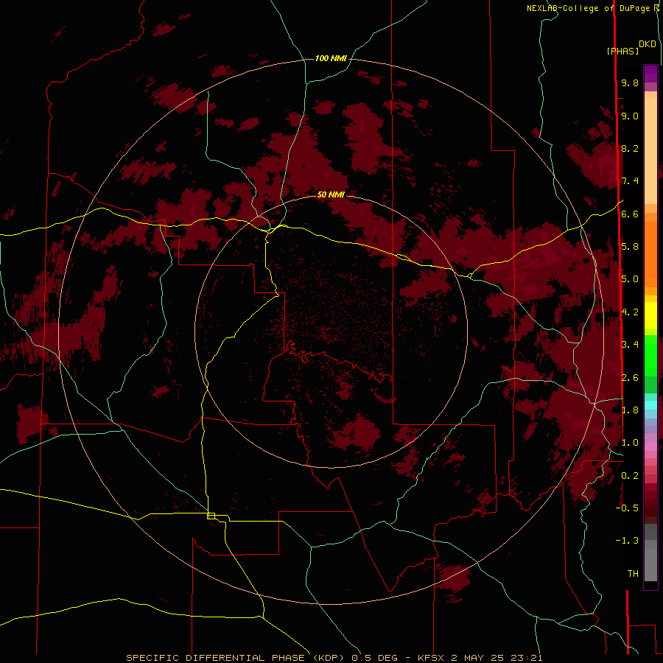Screen dimensions: 663x663
Task: Click the NEXLAB-College of DuPage label
Action: 588,8
